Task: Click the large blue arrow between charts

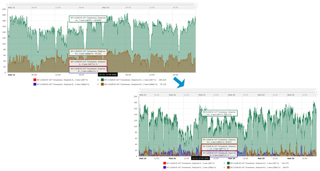Action: point(179,82)
